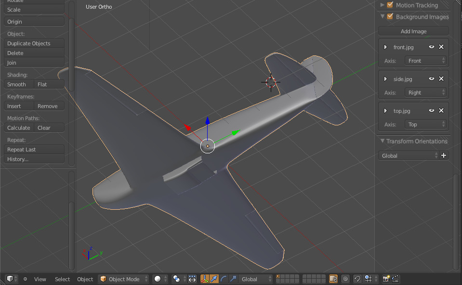Open the History... list
Image resolution: width=462 pixels, height=285 pixels.
pos(34,159)
